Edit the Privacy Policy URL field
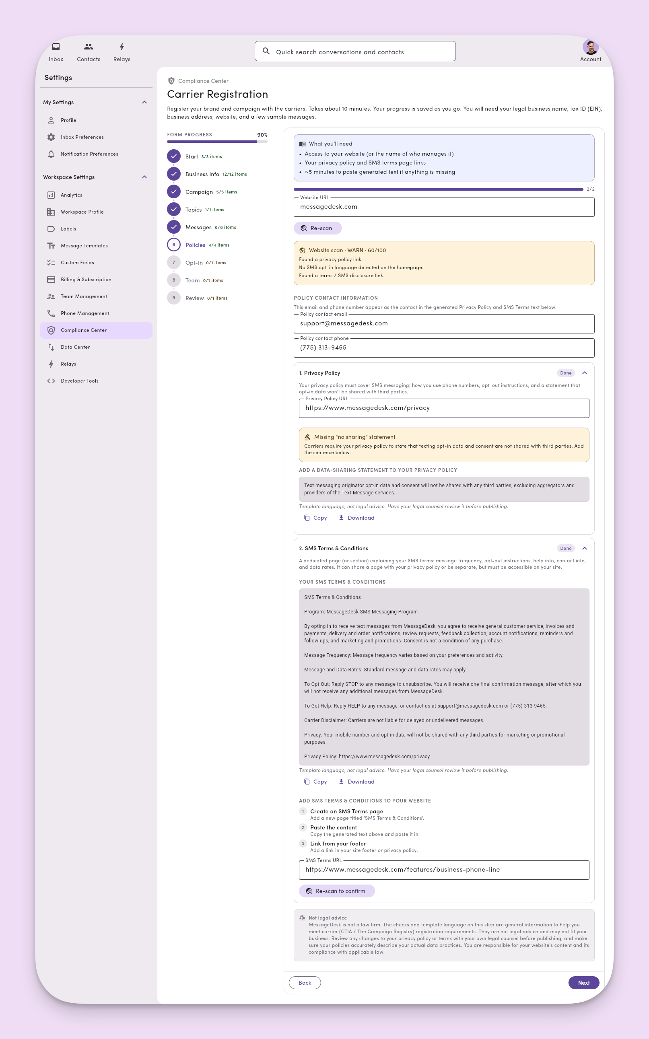This screenshot has width=649, height=1039. click(444, 408)
